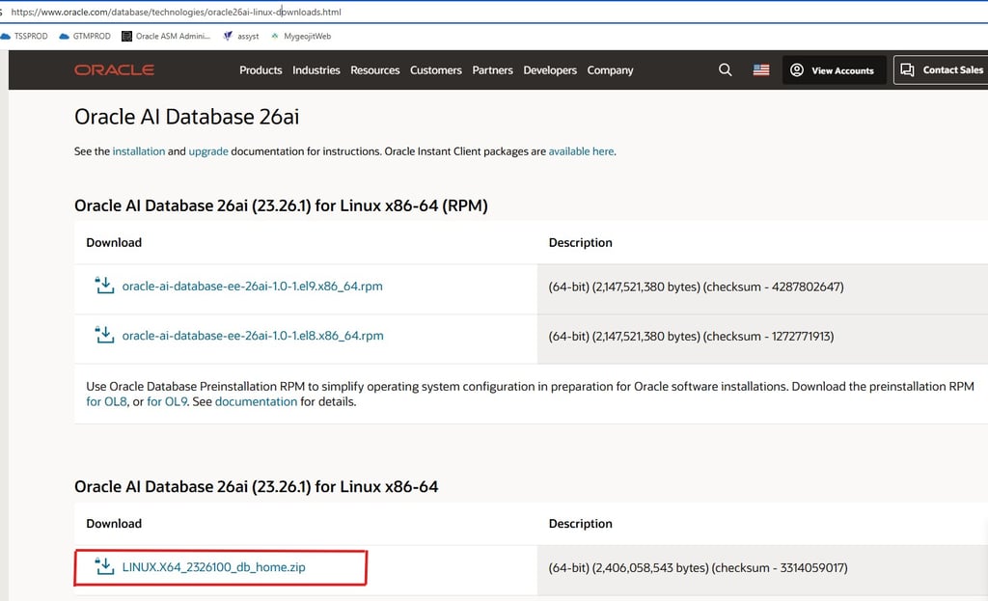
Task: Open the preinstallation 'documentation' link
Action: tap(256, 401)
